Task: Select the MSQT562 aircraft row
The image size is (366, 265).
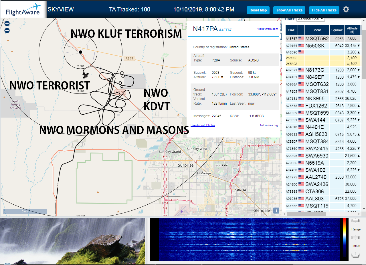Action: point(323,38)
